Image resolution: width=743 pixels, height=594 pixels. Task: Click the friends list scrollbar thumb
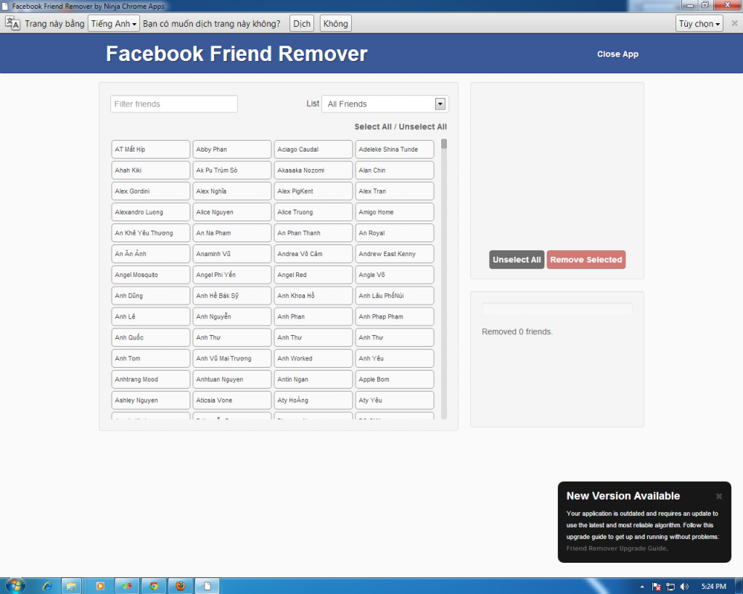pos(444,144)
